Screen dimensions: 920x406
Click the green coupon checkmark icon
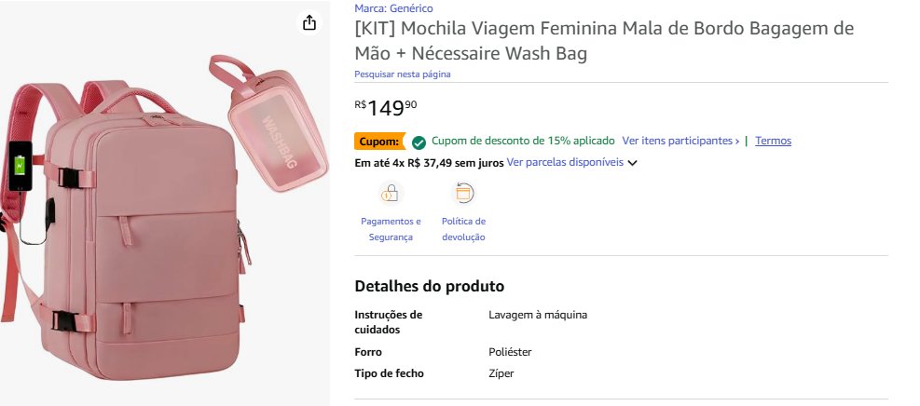click(x=419, y=142)
